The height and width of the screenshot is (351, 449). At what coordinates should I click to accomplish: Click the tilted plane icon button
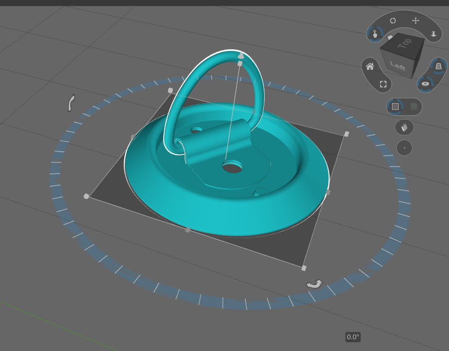point(404,127)
